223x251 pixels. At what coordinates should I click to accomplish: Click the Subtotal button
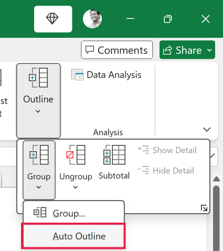tap(114, 162)
